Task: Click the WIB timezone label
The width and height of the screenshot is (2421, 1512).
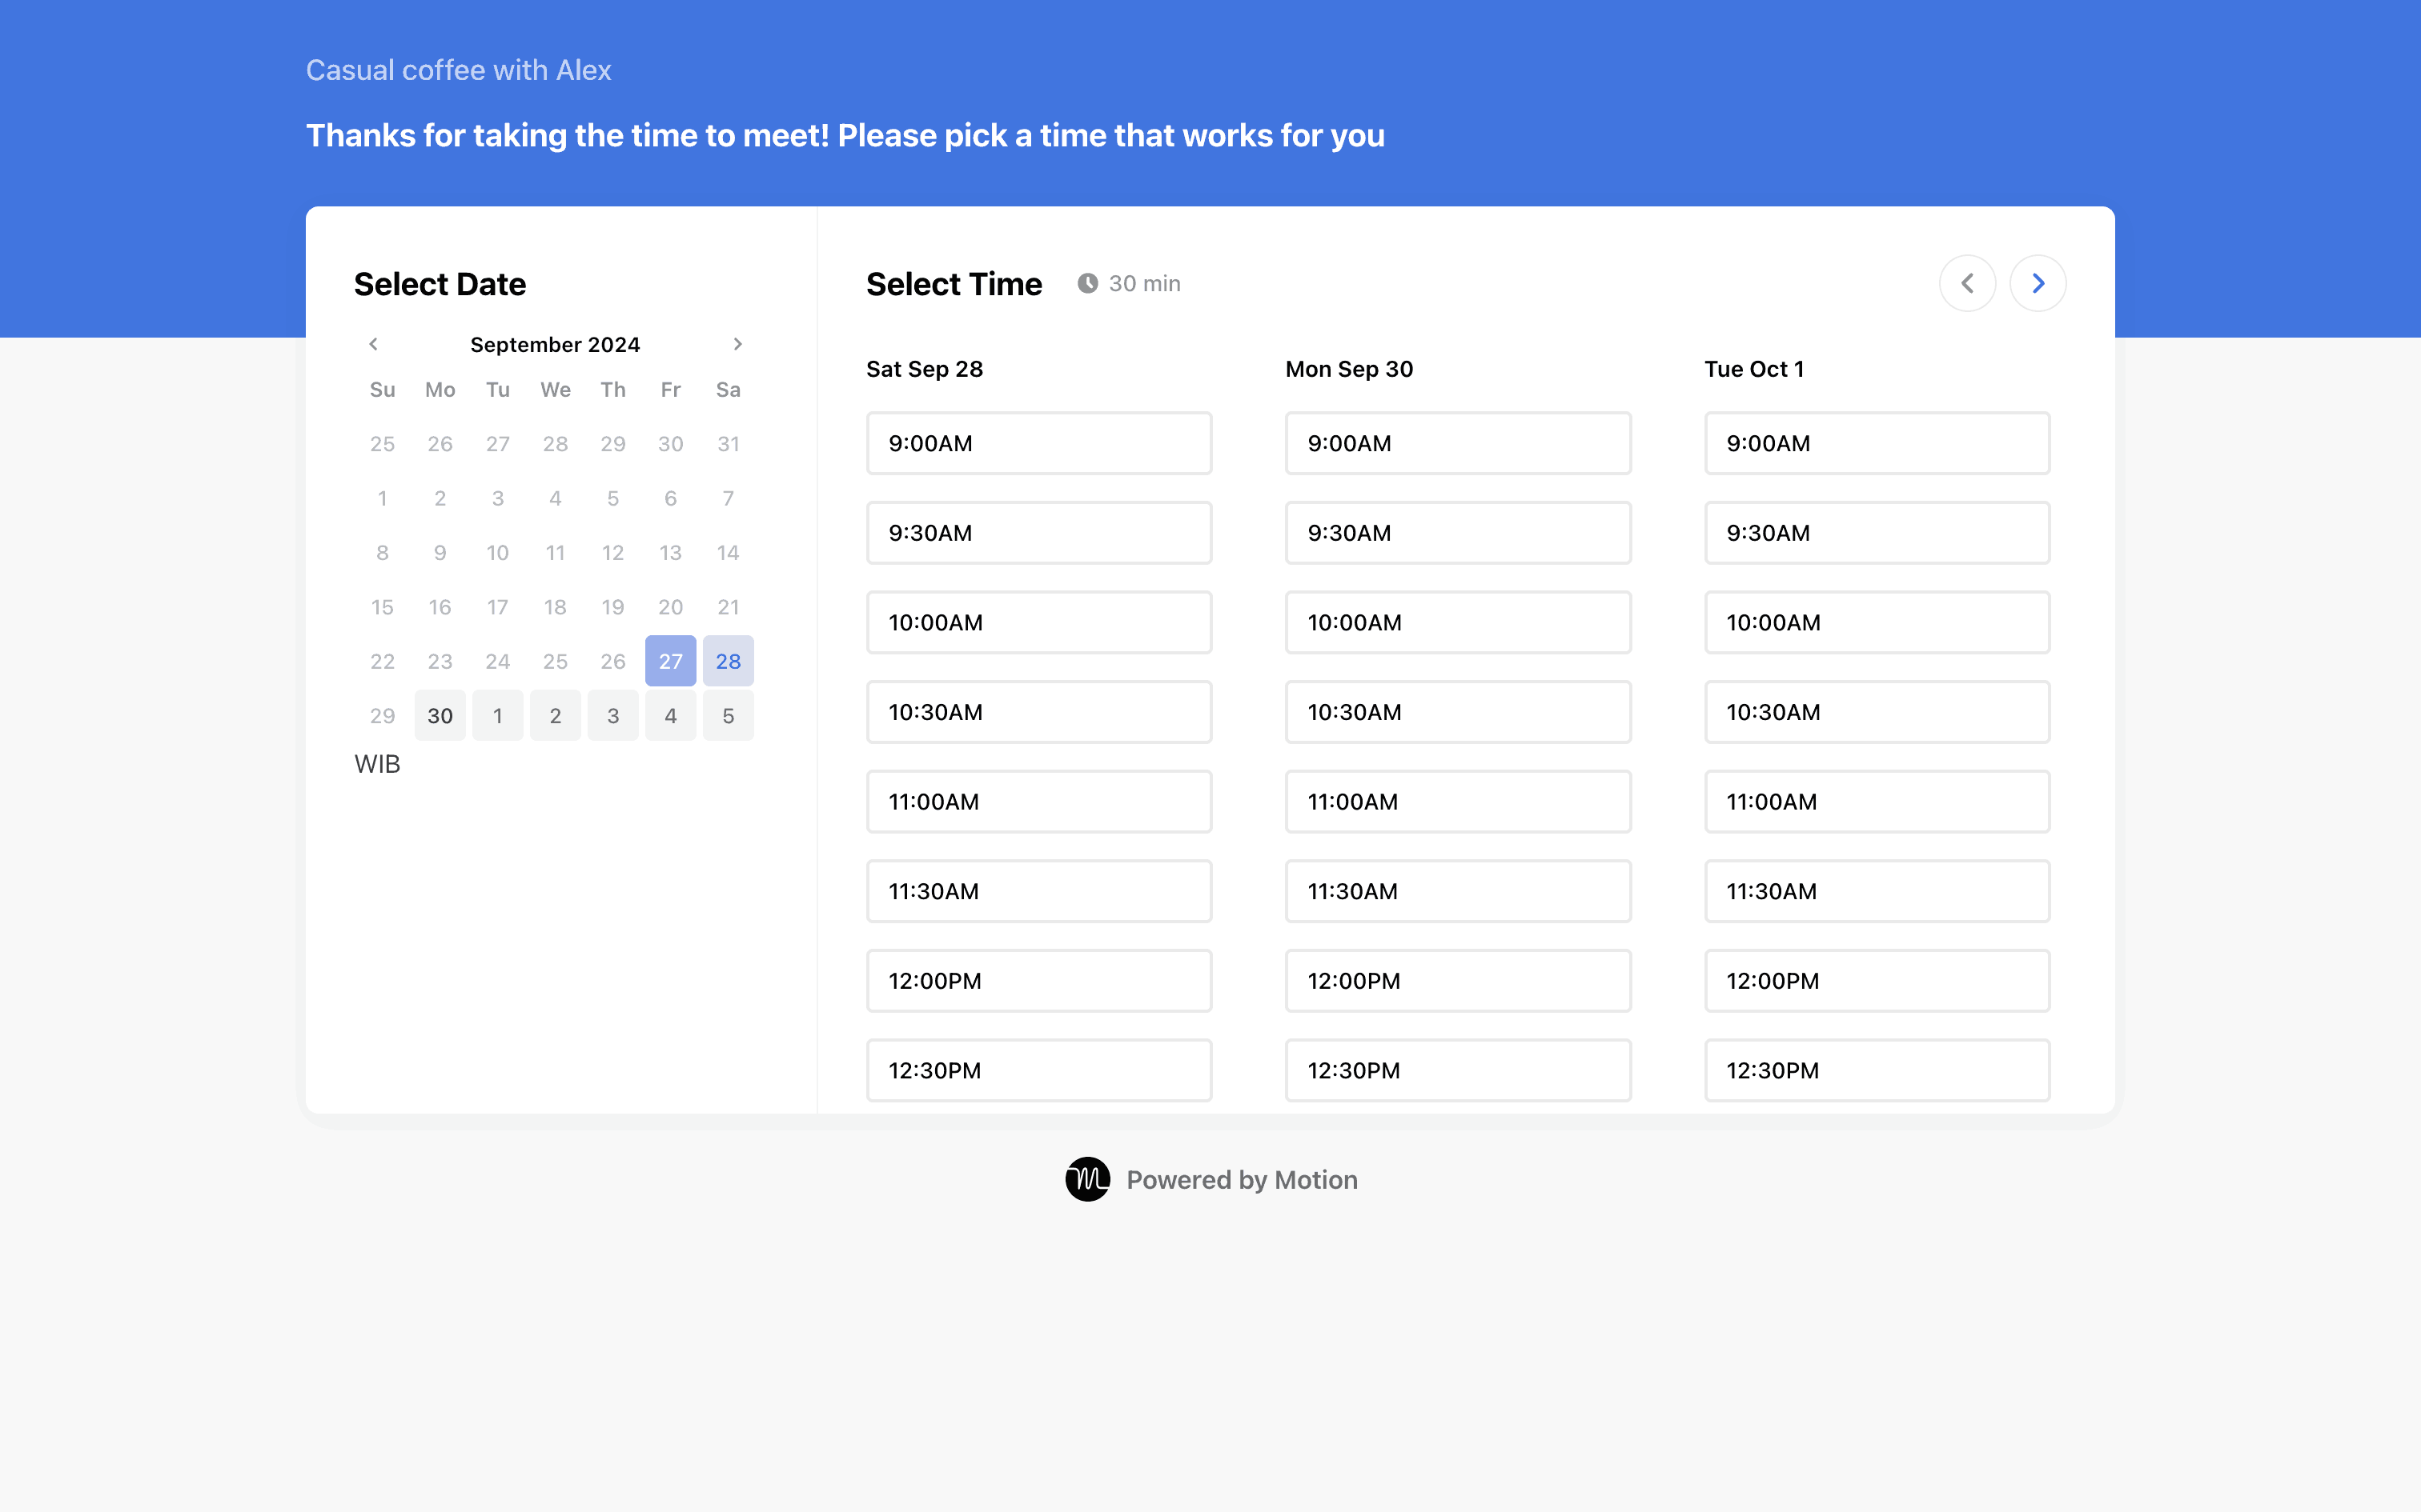Action: 377,764
